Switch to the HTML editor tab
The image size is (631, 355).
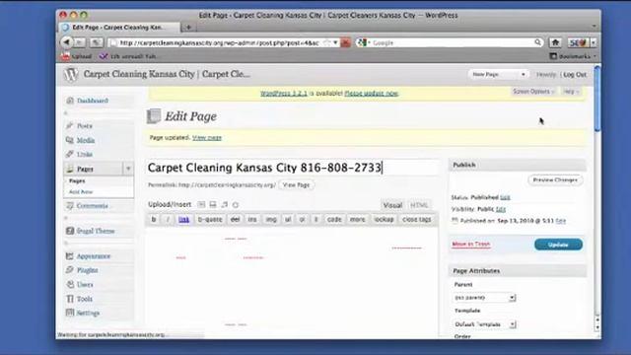pyautogui.click(x=419, y=205)
